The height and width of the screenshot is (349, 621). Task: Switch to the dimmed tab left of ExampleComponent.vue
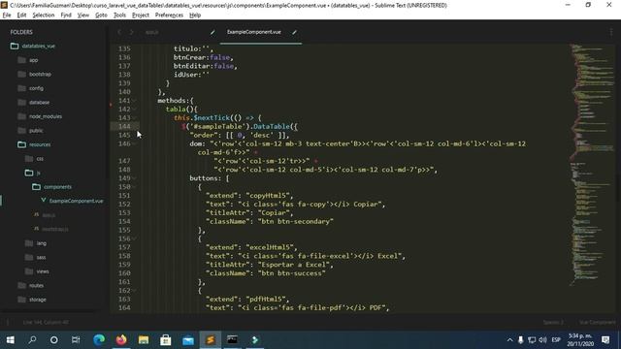click(x=152, y=32)
